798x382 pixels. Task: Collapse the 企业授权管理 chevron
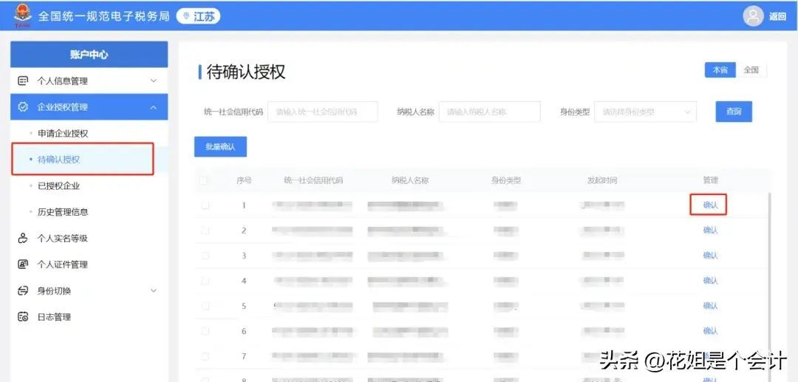pos(154,107)
